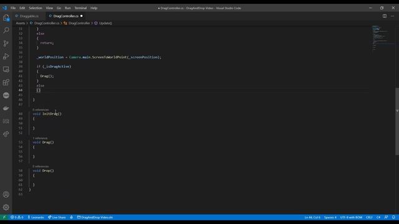This screenshot has width=399, height=224.
Task: Open the View menu
Action: (49, 8)
